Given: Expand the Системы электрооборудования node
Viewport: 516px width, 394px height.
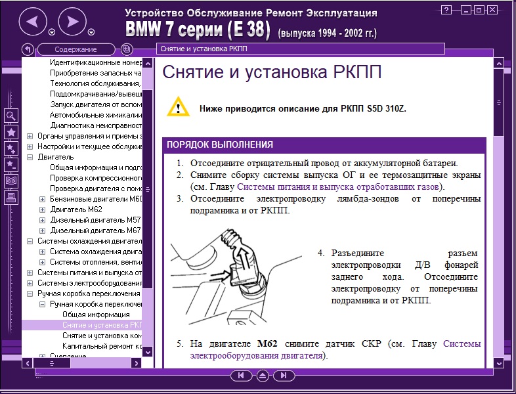Looking at the screenshot, I should point(30,283).
